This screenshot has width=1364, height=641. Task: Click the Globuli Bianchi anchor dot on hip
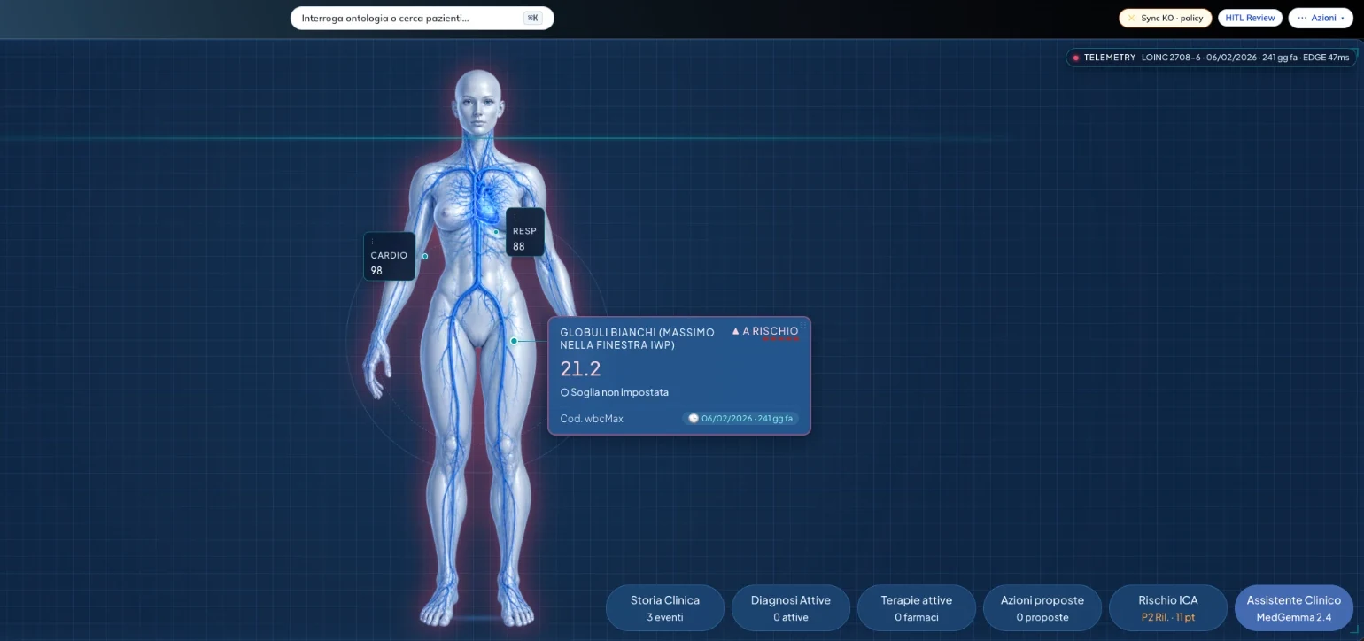(514, 341)
